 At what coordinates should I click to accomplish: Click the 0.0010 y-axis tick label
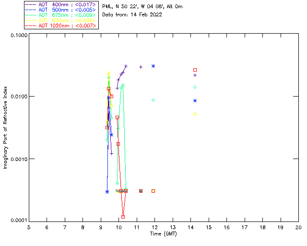(19, 159)
